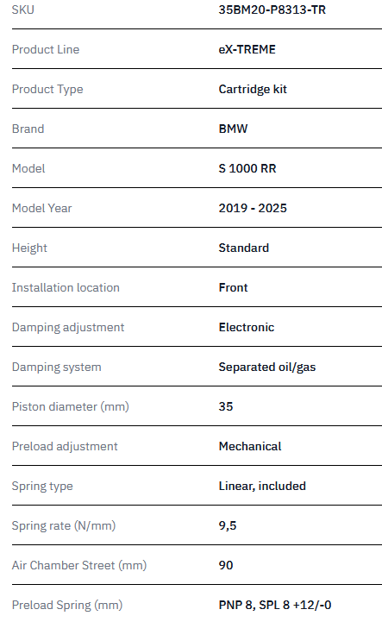Select the Mechanical preload adjustment value

click(250, 446)
